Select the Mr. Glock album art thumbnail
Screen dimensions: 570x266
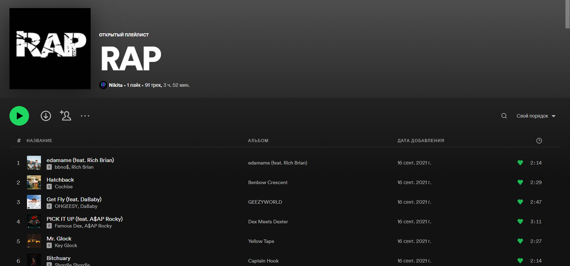point(34,241)
